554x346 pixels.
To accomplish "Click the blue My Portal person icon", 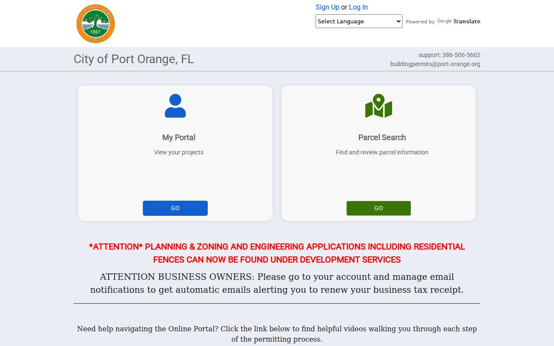I will coord(175,106).
